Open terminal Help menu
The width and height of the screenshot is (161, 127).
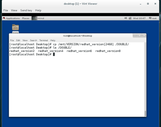[53, 41]
